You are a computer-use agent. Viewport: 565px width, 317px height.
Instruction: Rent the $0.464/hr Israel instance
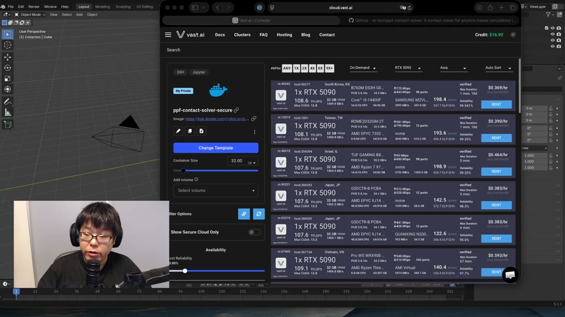[x=496, y=171]
